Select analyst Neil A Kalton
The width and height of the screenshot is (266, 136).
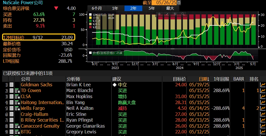coord(80,108)
